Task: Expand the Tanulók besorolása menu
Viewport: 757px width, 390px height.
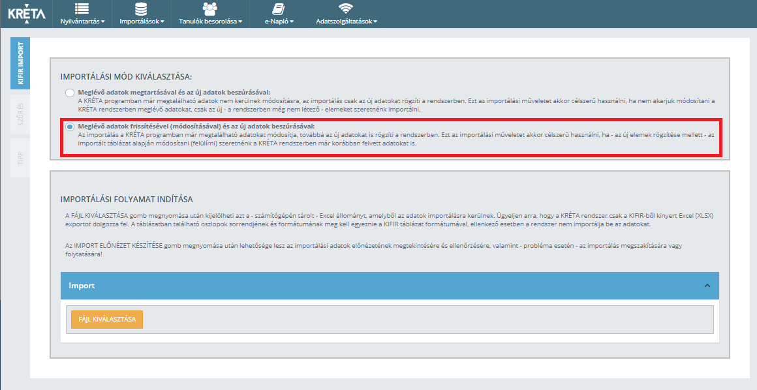Action: click(211, 22)
